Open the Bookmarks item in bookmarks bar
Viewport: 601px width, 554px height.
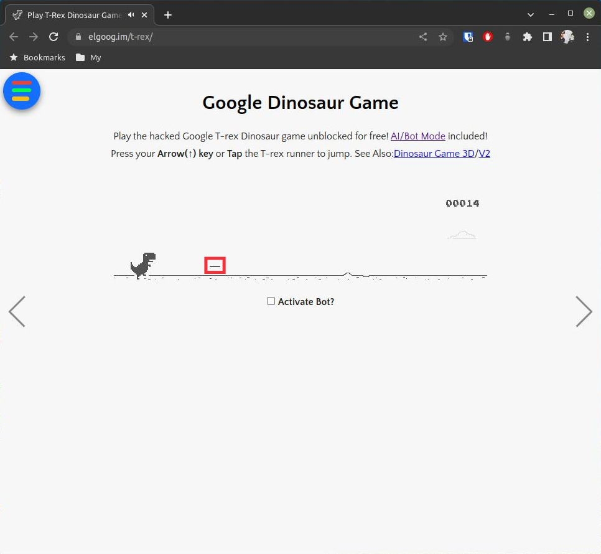click(37, 57)
